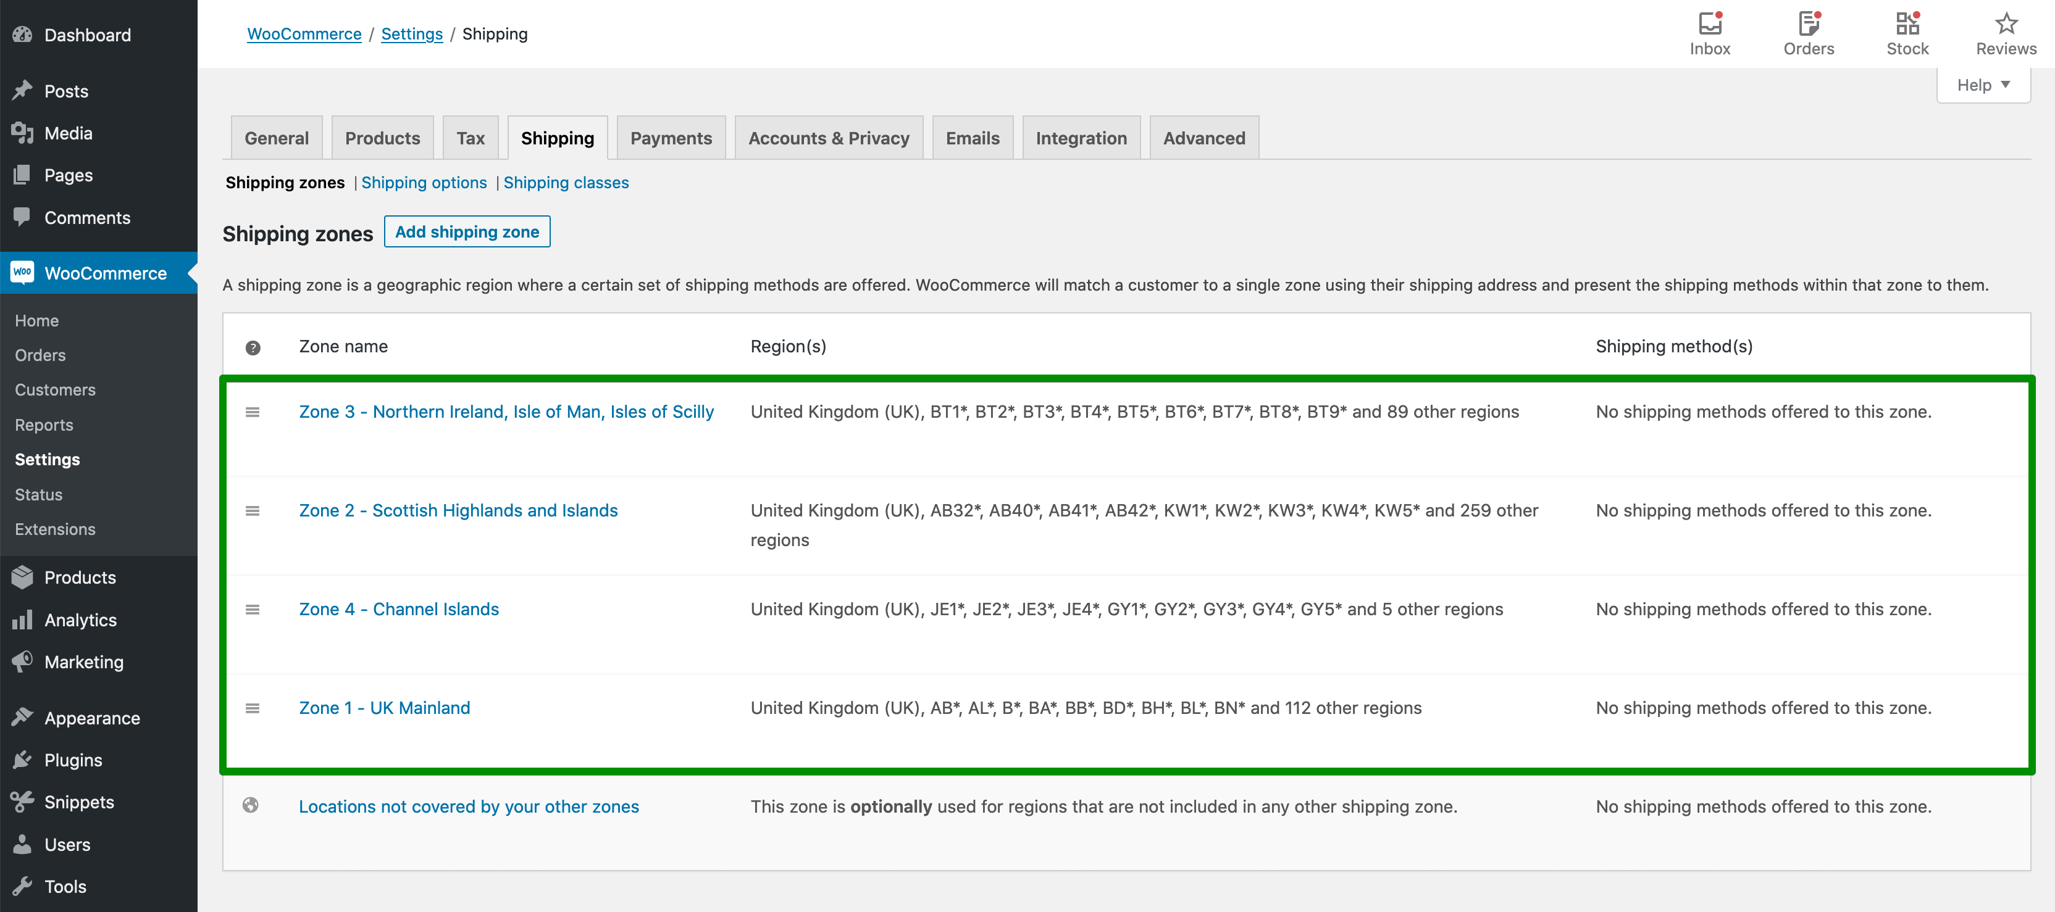Select the Shipping tab
This screenshot has height=912, width=2055.
point(558,138)
